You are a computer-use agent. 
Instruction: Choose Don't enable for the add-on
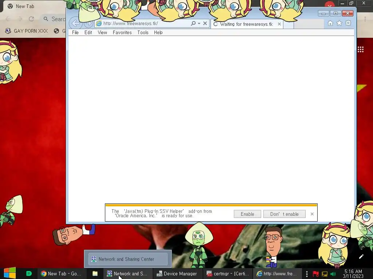(x=284, y=214)
